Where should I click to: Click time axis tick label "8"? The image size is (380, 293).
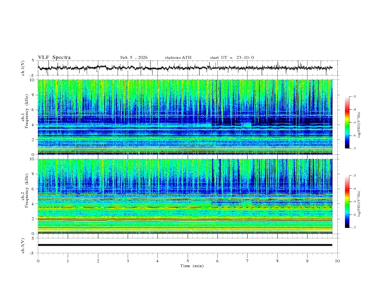point(277,261)
